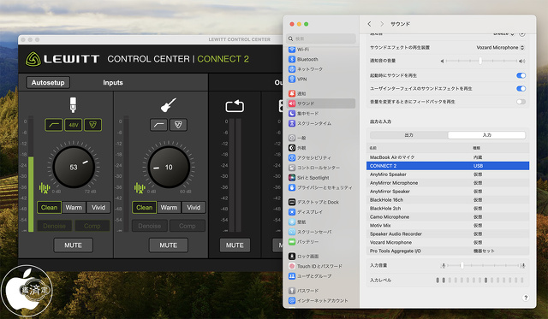Toggle 48V phantom power on microphone channel

(74, 125)
